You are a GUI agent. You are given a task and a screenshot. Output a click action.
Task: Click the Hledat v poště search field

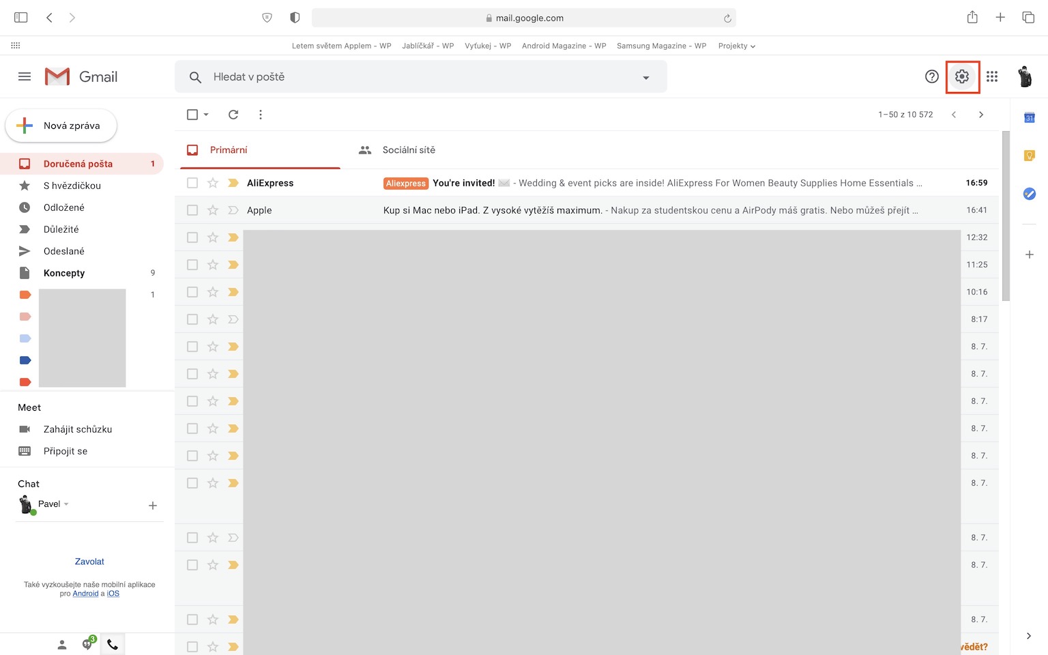421,77
